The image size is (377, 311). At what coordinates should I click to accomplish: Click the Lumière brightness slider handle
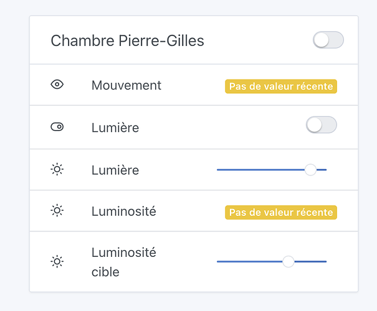point(310,169)
